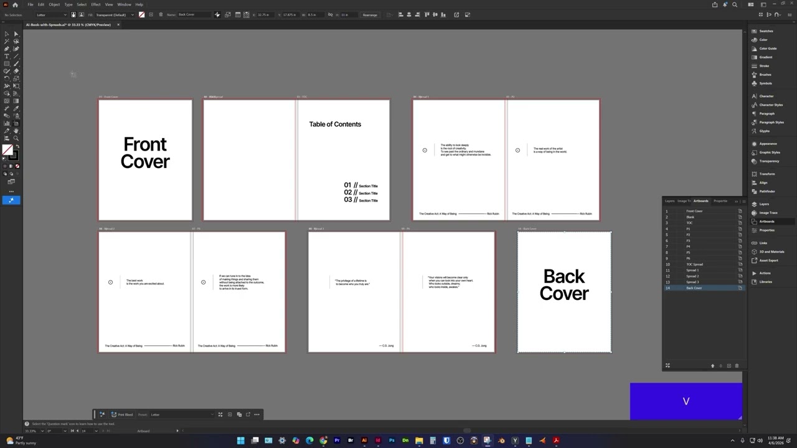Select the Direct Selection tool
Image resolution: width=797 pixels, height=448 pixels.
tap(16, 34)
